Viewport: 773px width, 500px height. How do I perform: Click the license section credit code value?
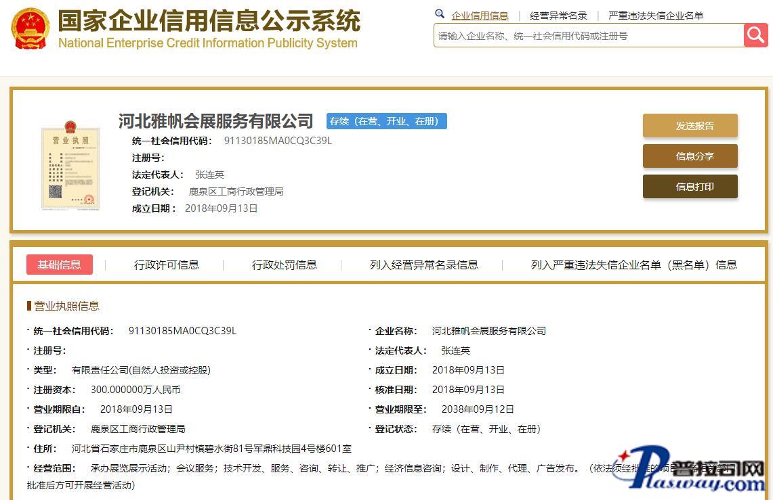tap(182, 331)
